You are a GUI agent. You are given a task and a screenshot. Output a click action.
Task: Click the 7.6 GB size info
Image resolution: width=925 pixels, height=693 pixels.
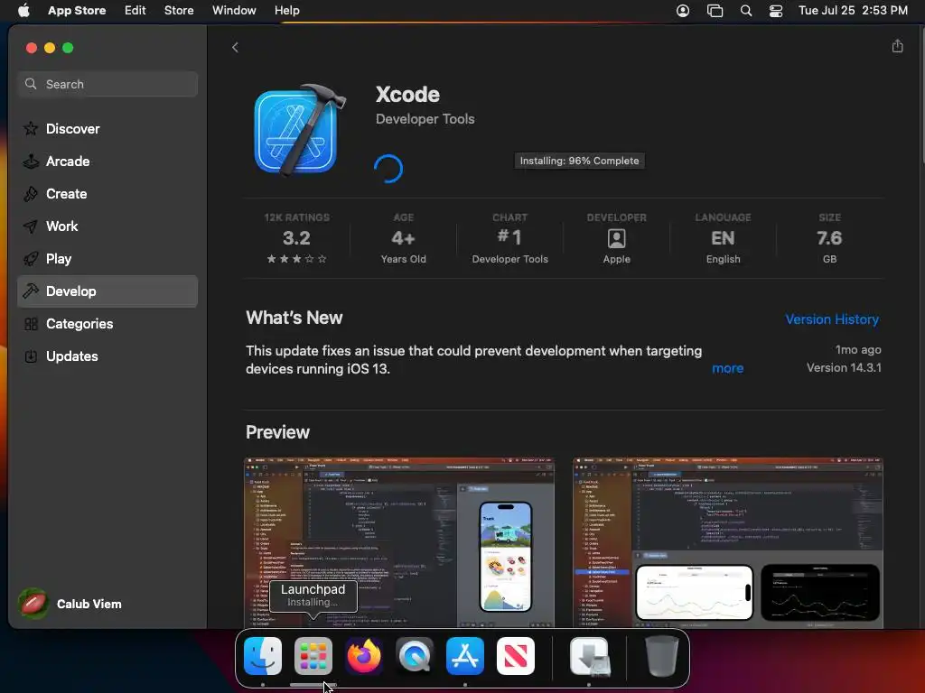(829, 238)
